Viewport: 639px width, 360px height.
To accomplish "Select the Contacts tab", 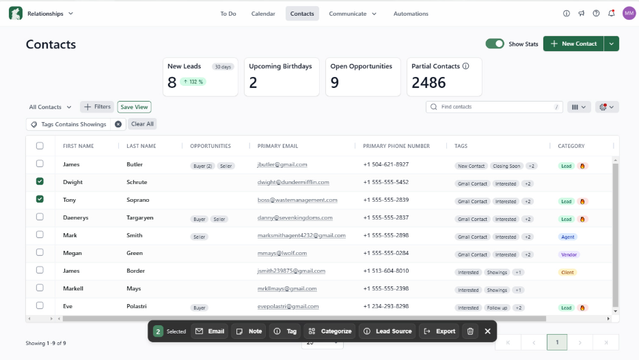I will click(302, 14).
